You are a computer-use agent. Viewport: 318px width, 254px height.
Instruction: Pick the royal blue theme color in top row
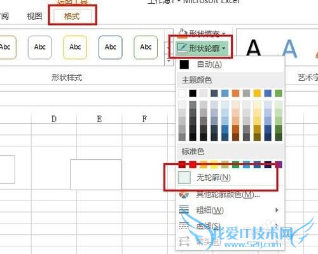click(x=268, y=93)
